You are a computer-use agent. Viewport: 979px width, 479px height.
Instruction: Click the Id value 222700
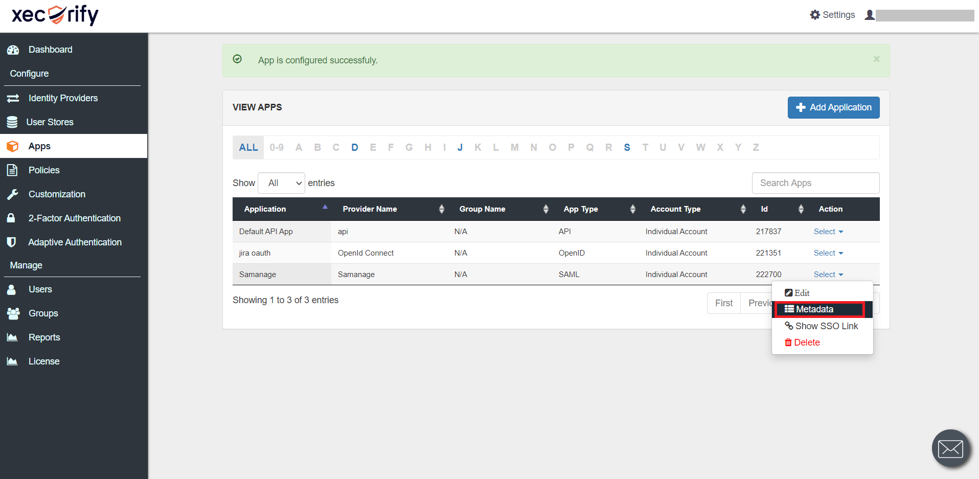pyautogui.click(x=768, y=275)
